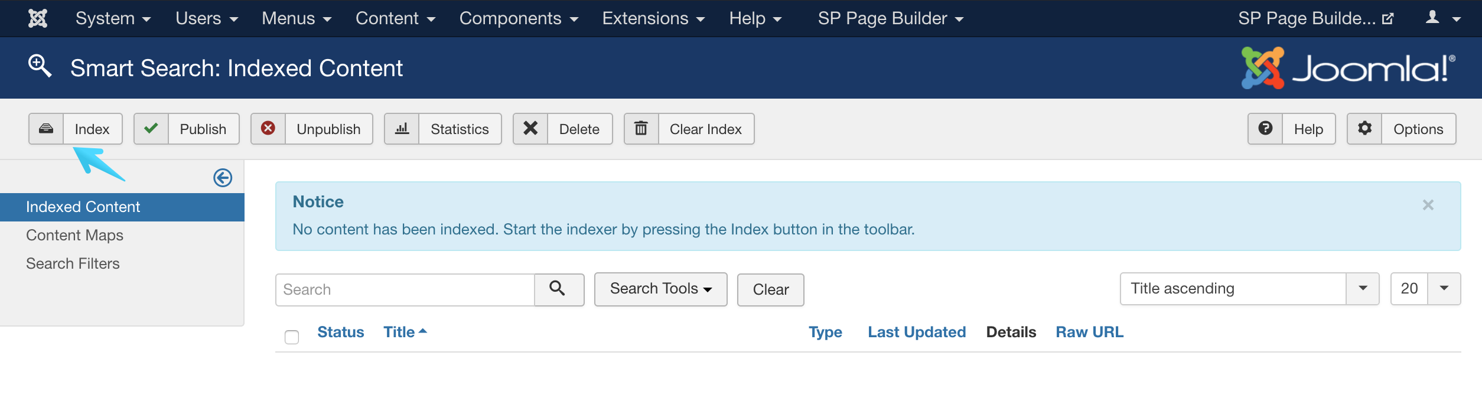Screen dimensions: 1482x401
Task: Expand the Search Tools dropdown
Action: (x=660, y=289)
